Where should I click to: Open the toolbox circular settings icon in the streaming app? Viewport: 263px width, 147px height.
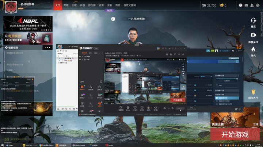[x=101, y=82]
